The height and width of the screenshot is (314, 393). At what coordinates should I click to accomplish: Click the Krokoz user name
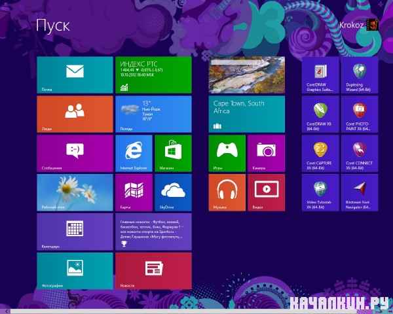pyautogui.click(x=351, y=25)
